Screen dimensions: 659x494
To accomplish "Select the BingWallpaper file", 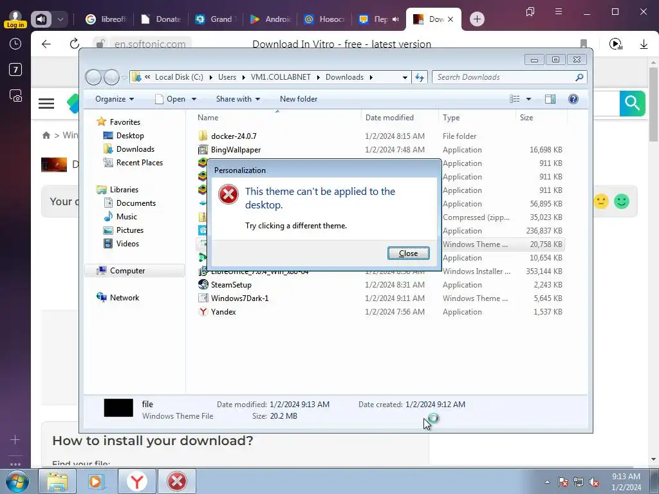I will pyautogui.click(x=236, y=149).
